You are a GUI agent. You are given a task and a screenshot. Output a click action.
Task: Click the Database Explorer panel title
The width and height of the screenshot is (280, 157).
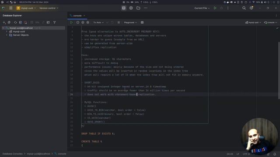(12, 16)
